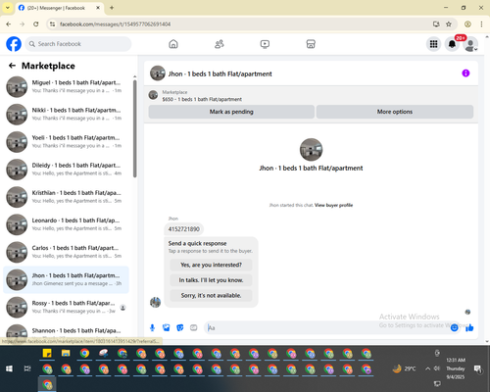Screen dimensions: 490x392
Task: Click Chrome's back navigation arrow
Action: click(x=9, y=24)
